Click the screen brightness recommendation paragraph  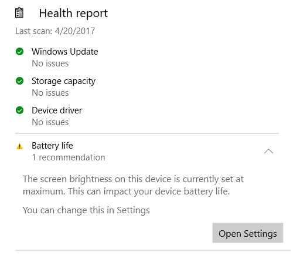click(133, 185)
